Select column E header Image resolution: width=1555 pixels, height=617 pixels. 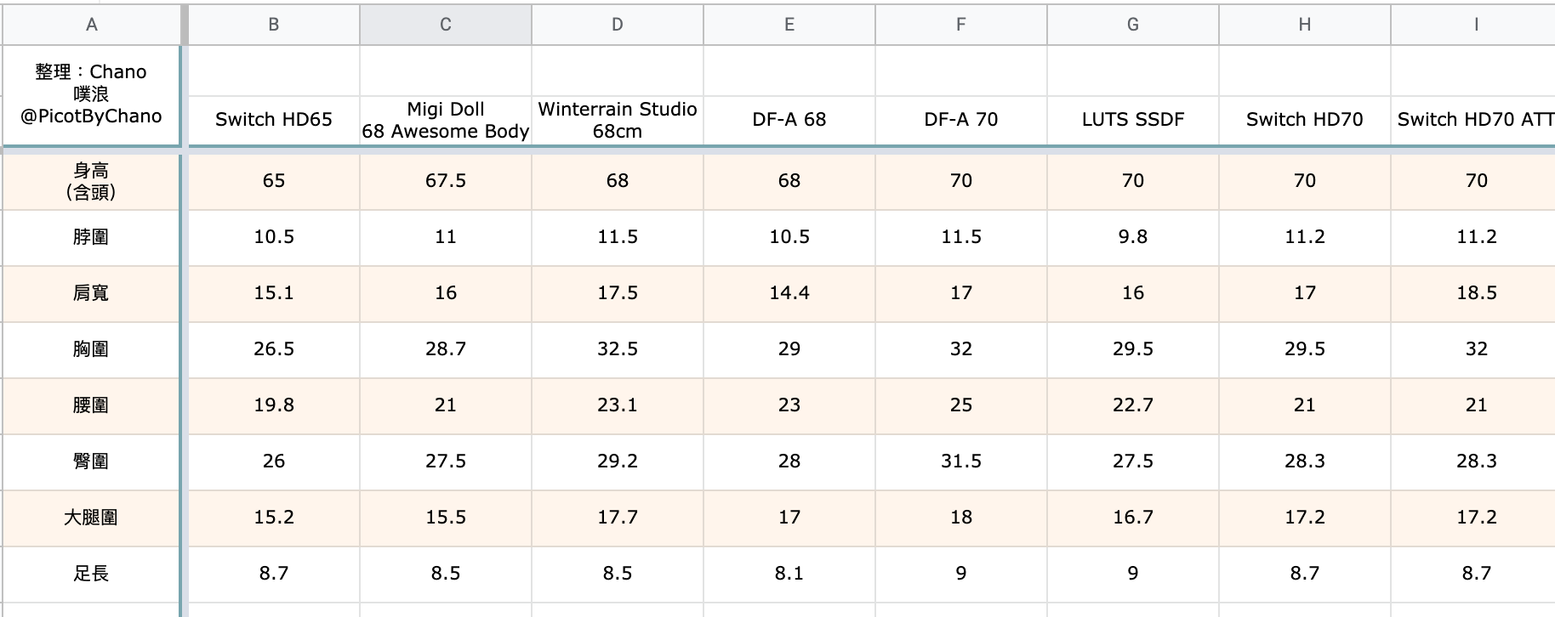(789, 25)
